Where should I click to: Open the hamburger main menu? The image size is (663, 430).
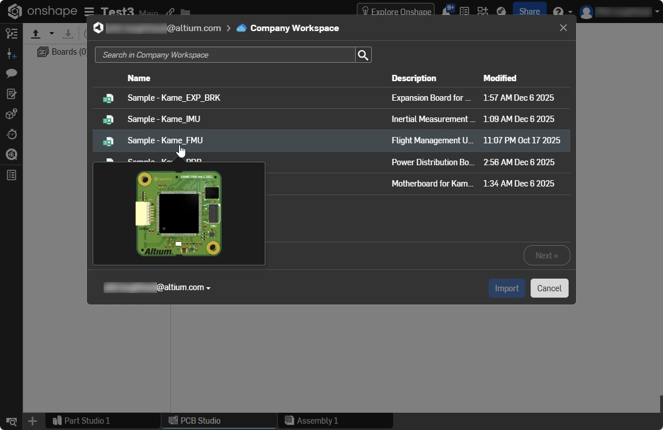[x=89, y=12]
